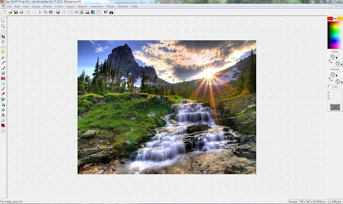This screenshot has height=204, width=343.
Task: Select the Clone Brush tool
Action: pyautogui.click(x=3, y=73)
